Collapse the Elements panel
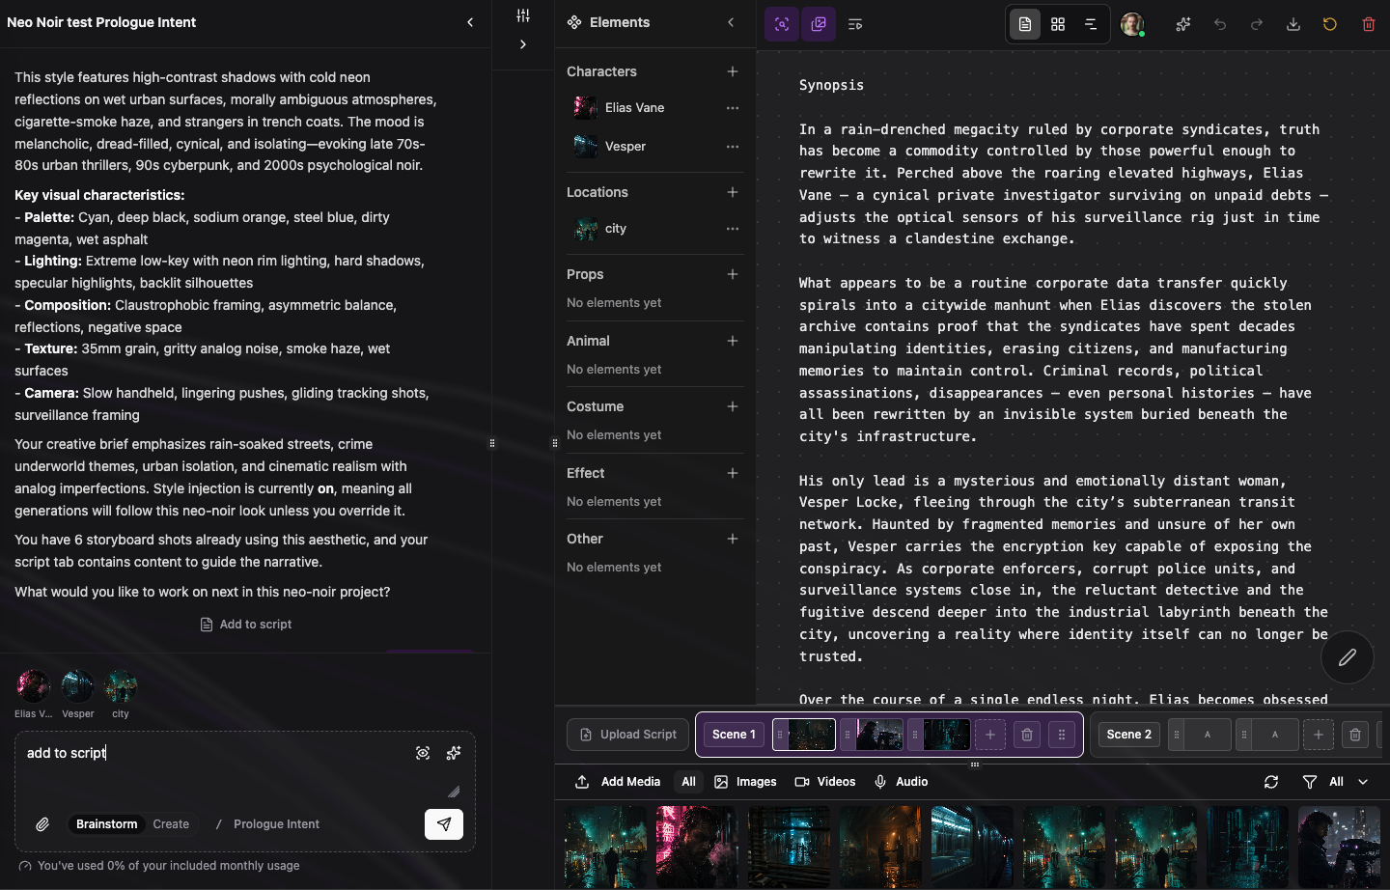 pyautogui.click(x=731, y=22)
